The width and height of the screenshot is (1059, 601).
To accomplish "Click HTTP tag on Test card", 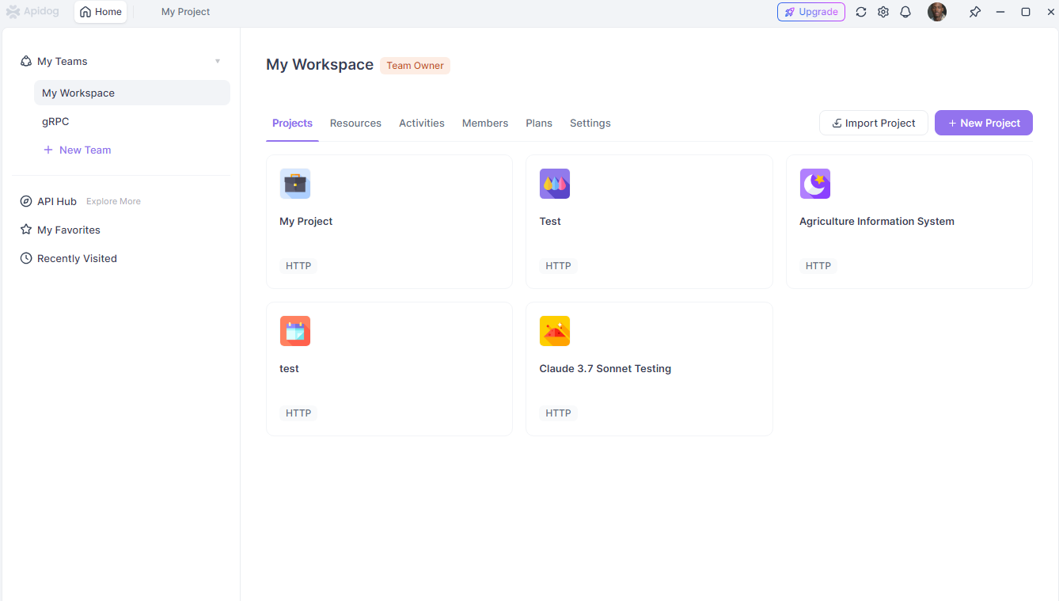I will (558, 266).
